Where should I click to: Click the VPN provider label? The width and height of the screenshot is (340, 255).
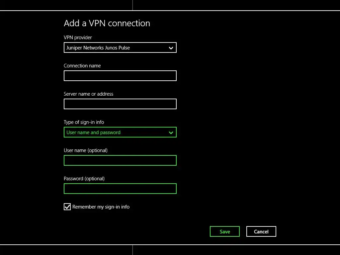[78, 38]
